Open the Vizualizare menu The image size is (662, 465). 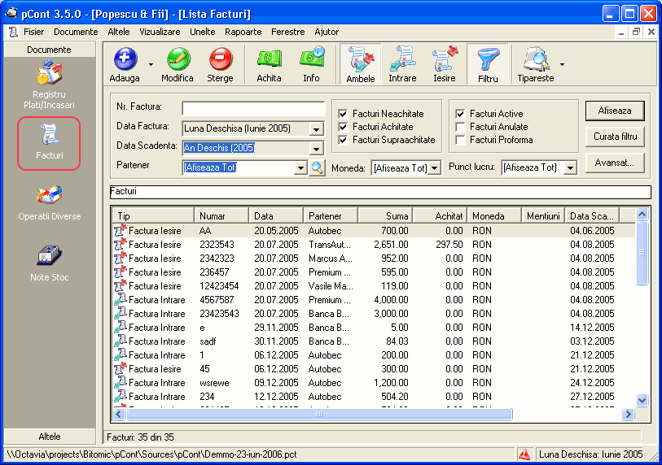pos(160,32)
